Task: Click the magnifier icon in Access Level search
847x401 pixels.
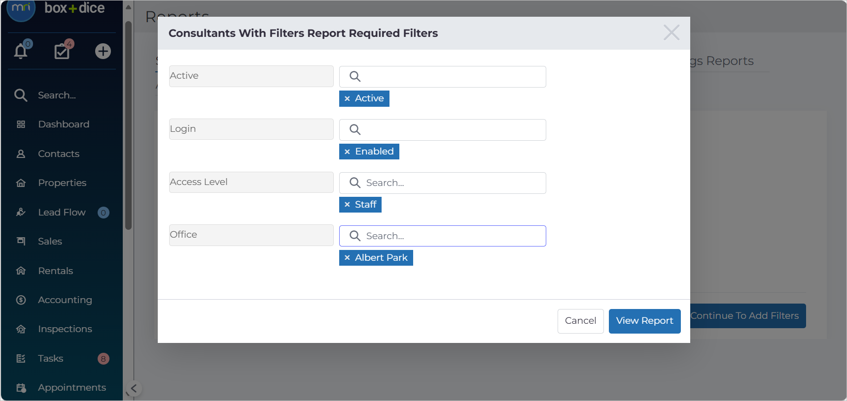Action: 355,183
